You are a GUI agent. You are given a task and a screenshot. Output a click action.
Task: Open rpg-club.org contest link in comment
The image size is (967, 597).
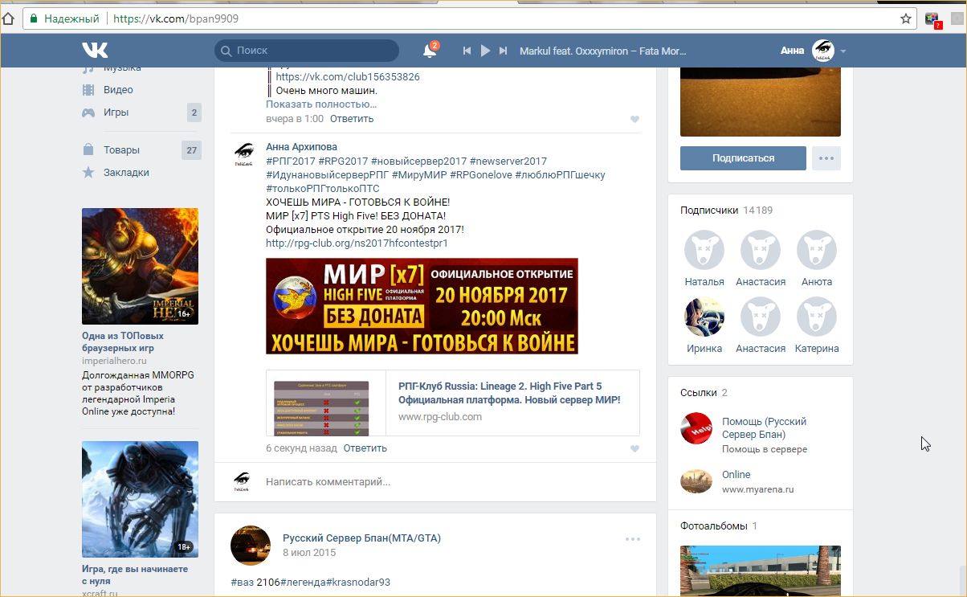(357, 243)
